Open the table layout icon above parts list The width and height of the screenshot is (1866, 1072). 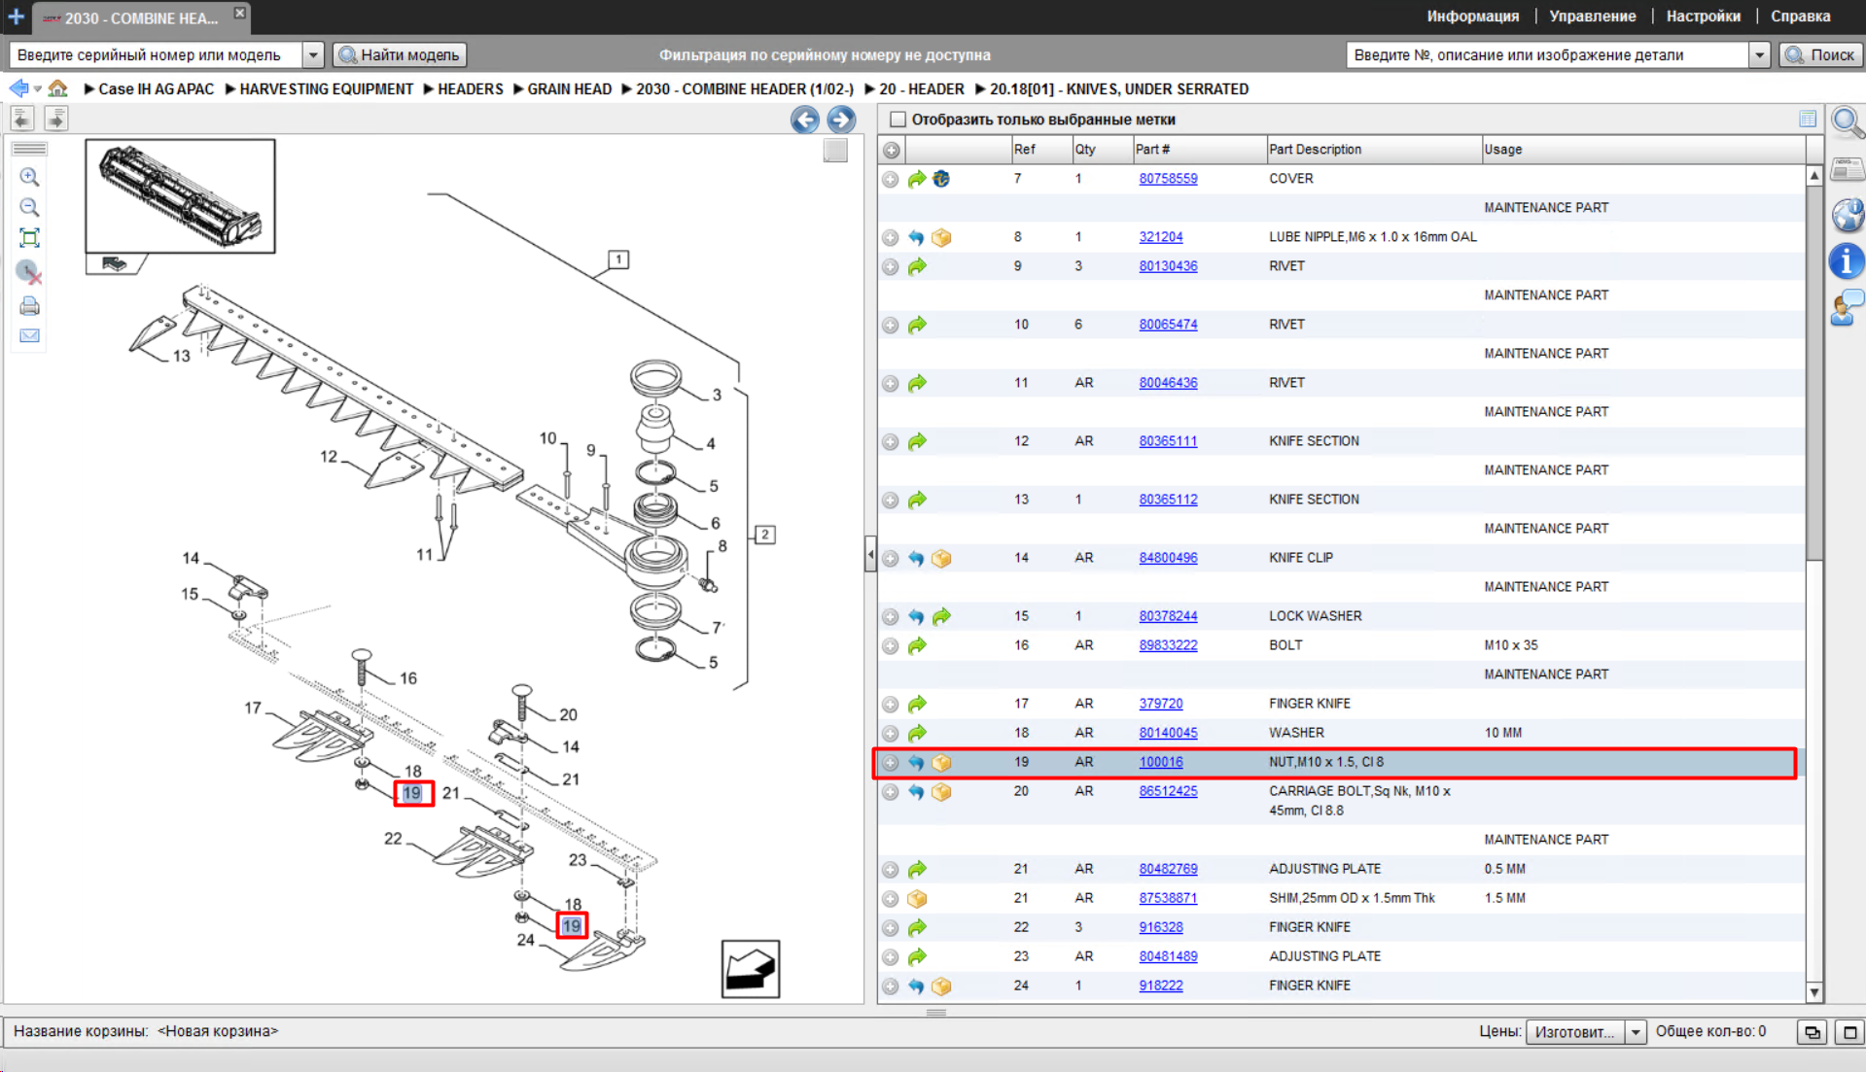[x=1808, y=119]
